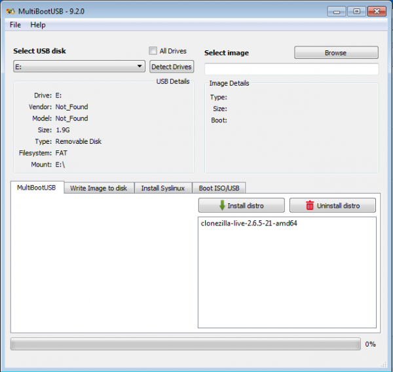Select the MultiBootUSB tab
The image size is (393, 372).
tap(37, 188)
